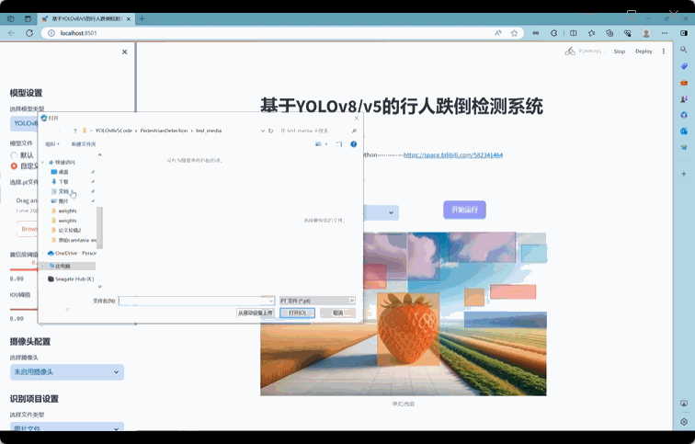Screen dimensions: 695x444
Task: Open the Edge sidebar search icon
Action: click(x=683, y=50)
